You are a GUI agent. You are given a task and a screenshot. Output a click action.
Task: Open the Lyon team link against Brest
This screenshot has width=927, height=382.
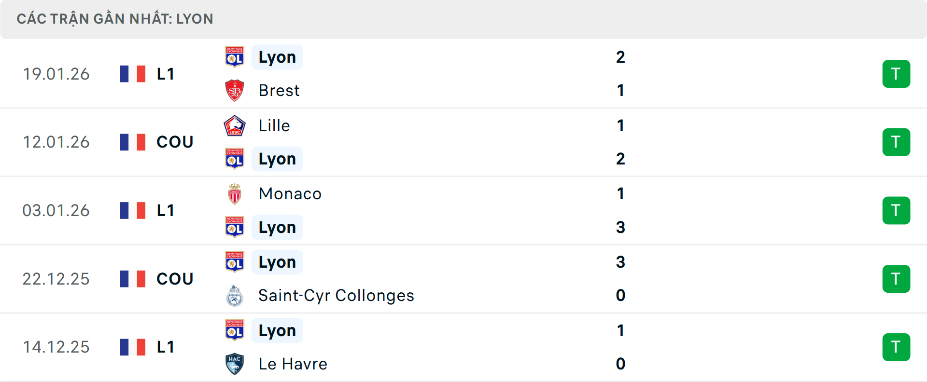(277, 57)
